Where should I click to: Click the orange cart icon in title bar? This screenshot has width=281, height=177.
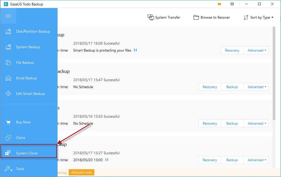tap(219, 4)
